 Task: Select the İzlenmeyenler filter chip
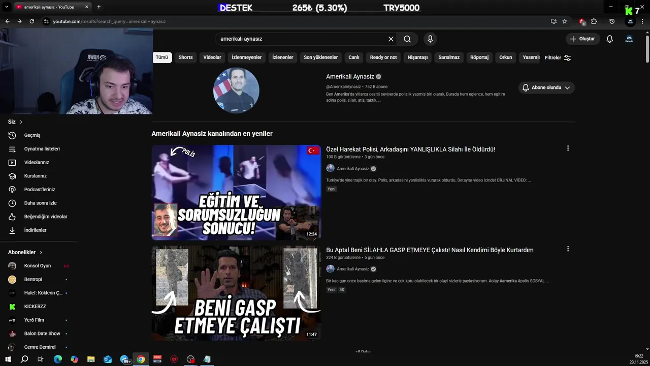(247, 57)
